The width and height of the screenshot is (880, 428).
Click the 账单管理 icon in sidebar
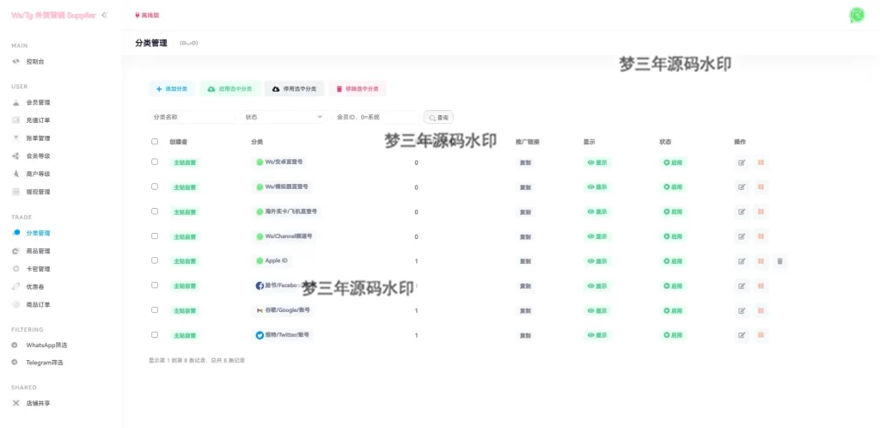(x=16, y=138)
